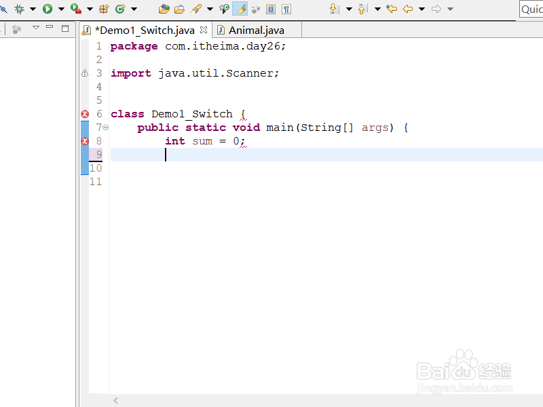Click the class name 'Demo1_Switch'
This screenshot has width=543, height=407.
pos(192,114)
